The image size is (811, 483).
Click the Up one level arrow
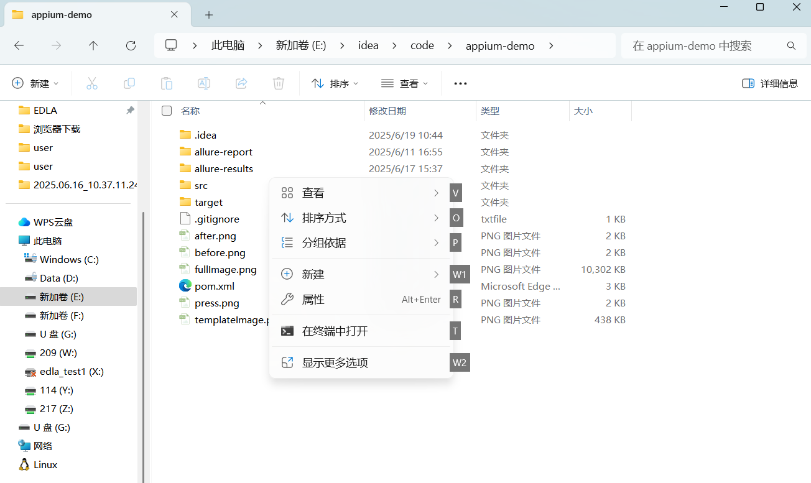tap(93, 45)
